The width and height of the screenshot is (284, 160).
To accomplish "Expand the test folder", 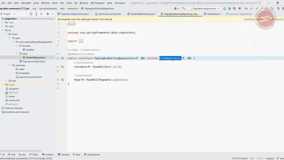I will pyautogui.click(x=6, y=81).
